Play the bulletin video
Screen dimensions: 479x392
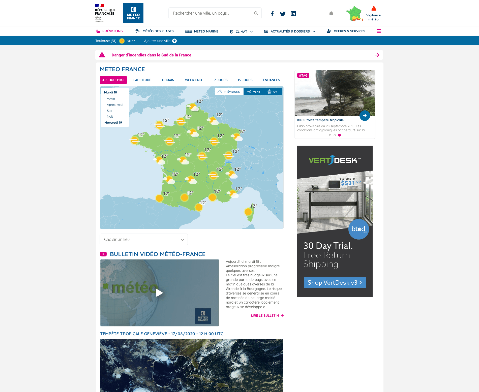159,293
